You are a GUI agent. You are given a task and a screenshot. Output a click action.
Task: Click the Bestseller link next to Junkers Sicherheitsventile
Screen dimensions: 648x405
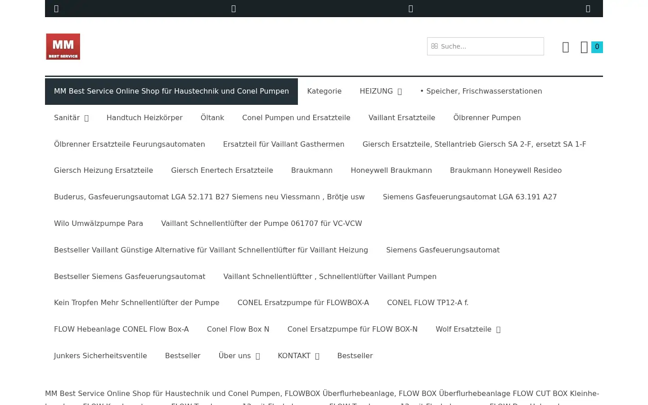click(x=183, y=356)
